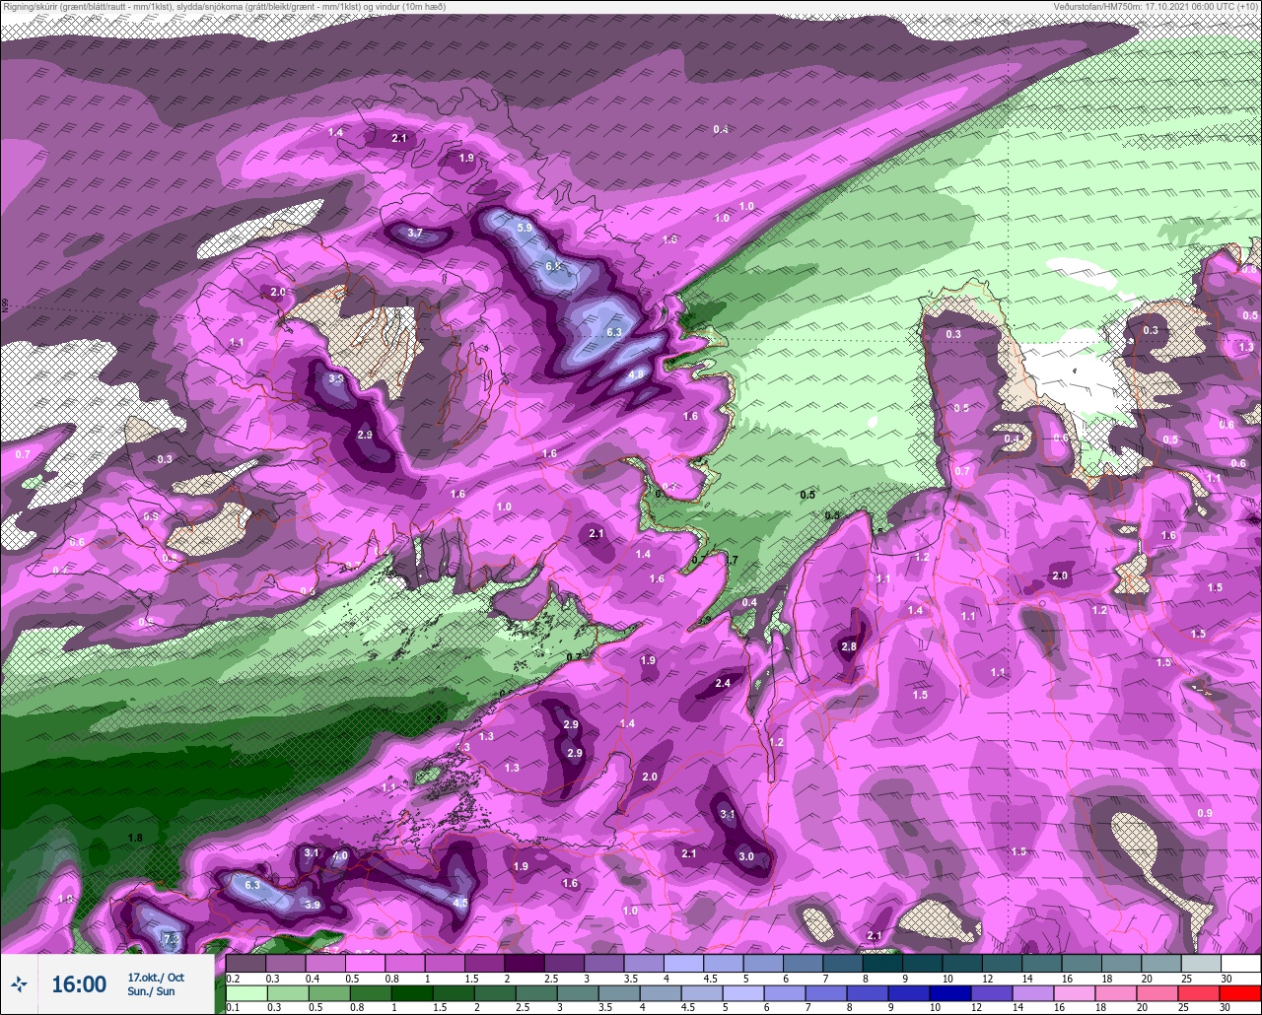This screenshot has width=1262, height=1015.
Task: Click the 4.0 precipitation value on map
Action: 339,857
